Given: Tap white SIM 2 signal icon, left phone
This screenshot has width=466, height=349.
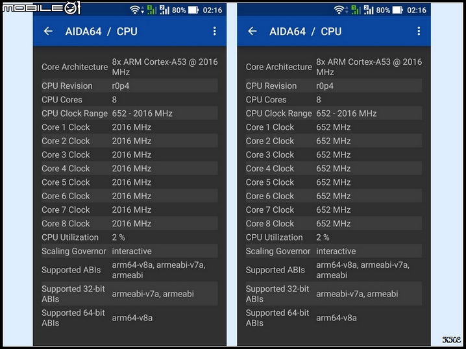Looking at the screenshot, I should coord(164,10).
